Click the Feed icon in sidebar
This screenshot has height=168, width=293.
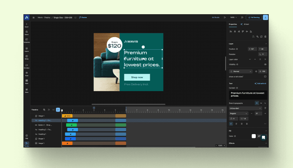[x=27, y=74]
